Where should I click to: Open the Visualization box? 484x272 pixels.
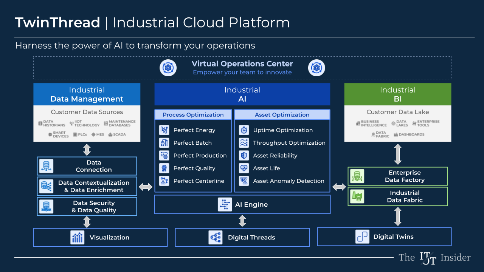tap(100, 237)
